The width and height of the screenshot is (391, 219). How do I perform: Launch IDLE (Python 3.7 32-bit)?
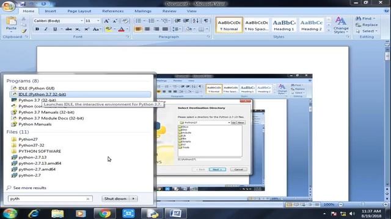tap(80, 94)
